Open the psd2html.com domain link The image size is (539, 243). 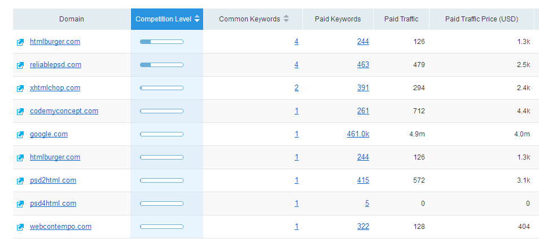pyautogui.click(x=53, y=180)
